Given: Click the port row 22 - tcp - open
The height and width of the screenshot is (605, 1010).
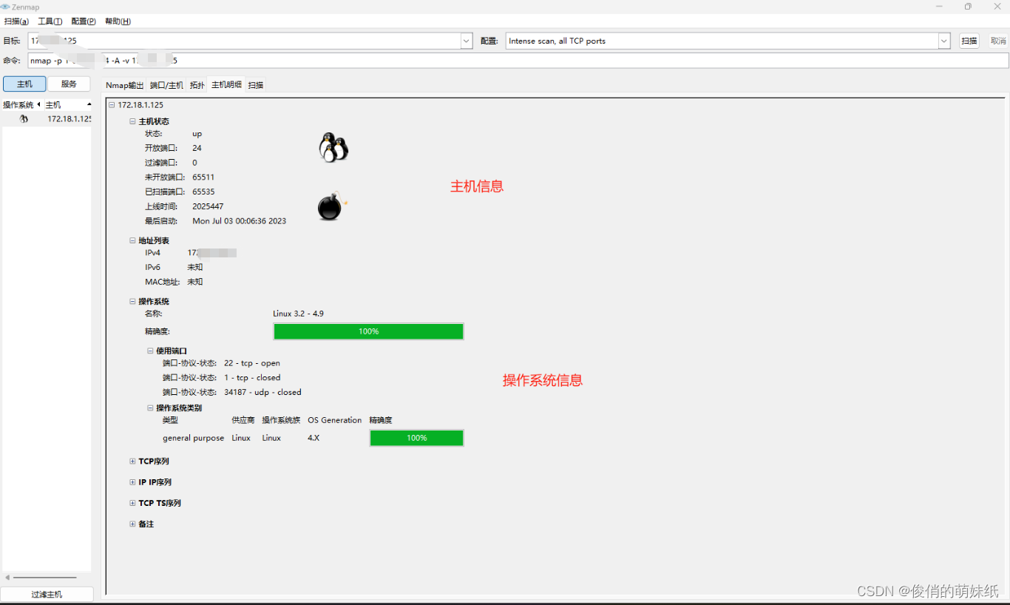Looking at the screenshot, I should [x=251, y=363].
